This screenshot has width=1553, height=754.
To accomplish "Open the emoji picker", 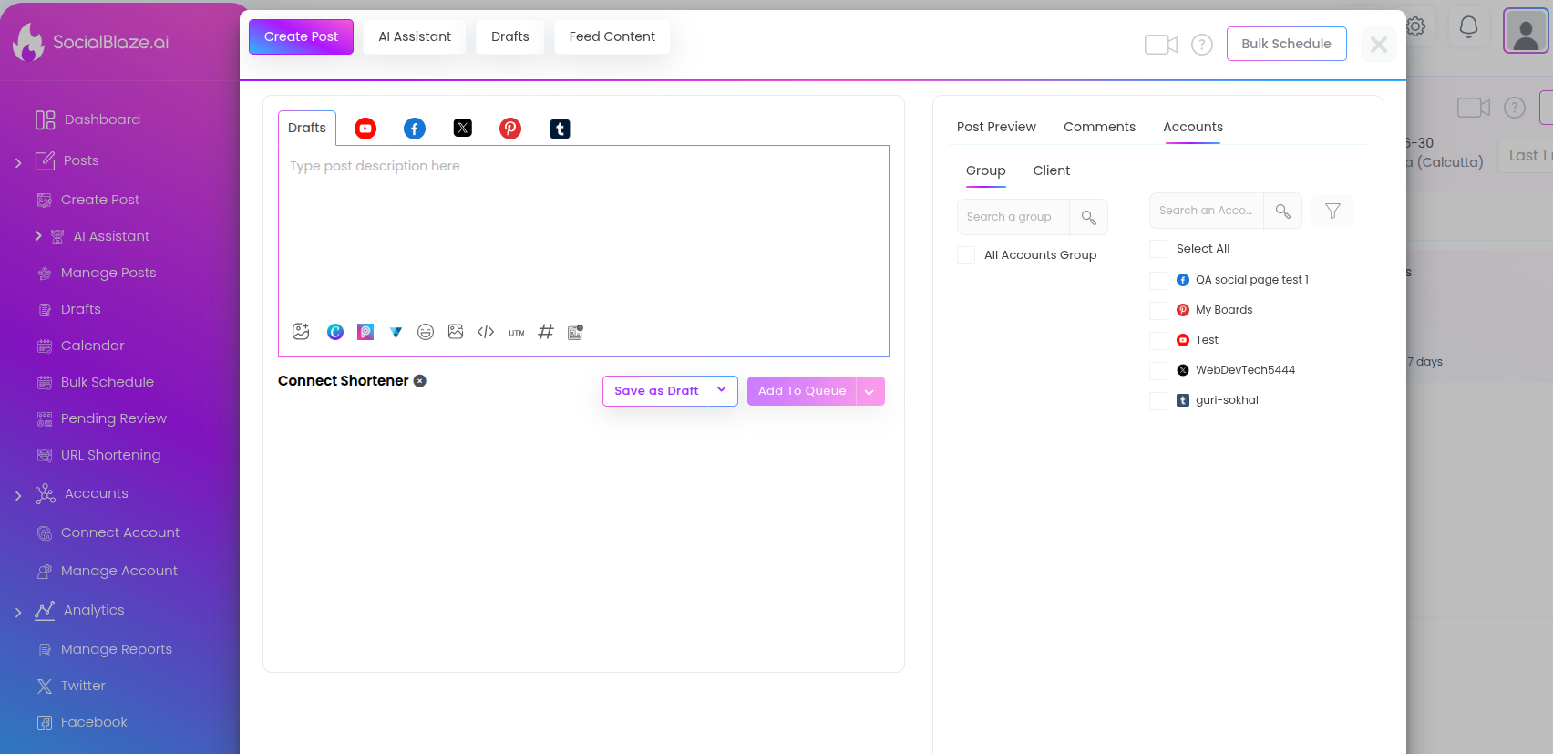I will pyautogui.click(x=426, y=332).
